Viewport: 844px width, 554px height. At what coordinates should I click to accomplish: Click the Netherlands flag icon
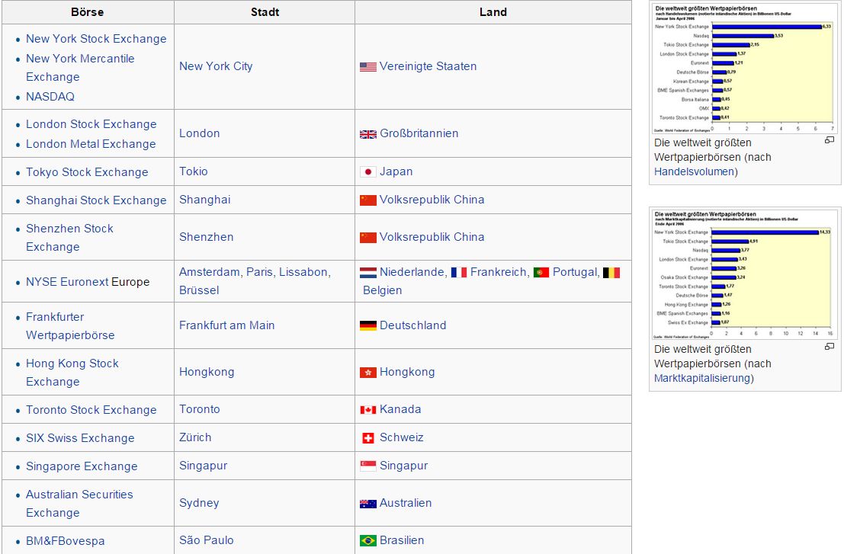click(368, 273)
